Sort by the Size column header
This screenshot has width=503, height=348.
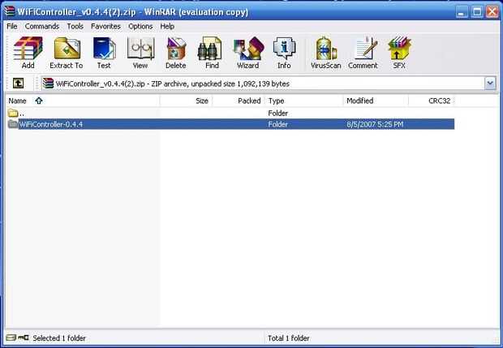coord(186,101)
